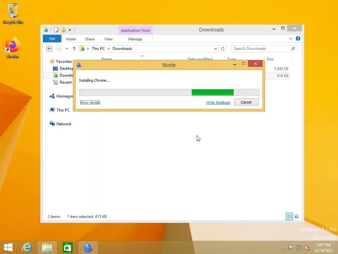Switch to large thumbnails view
Image resolution: width=338 pixels, height=254 pixels.
point(297,216)
